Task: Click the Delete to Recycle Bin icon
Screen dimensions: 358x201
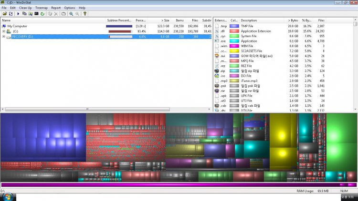Action: pyautogui.click(x=50, y=14)
